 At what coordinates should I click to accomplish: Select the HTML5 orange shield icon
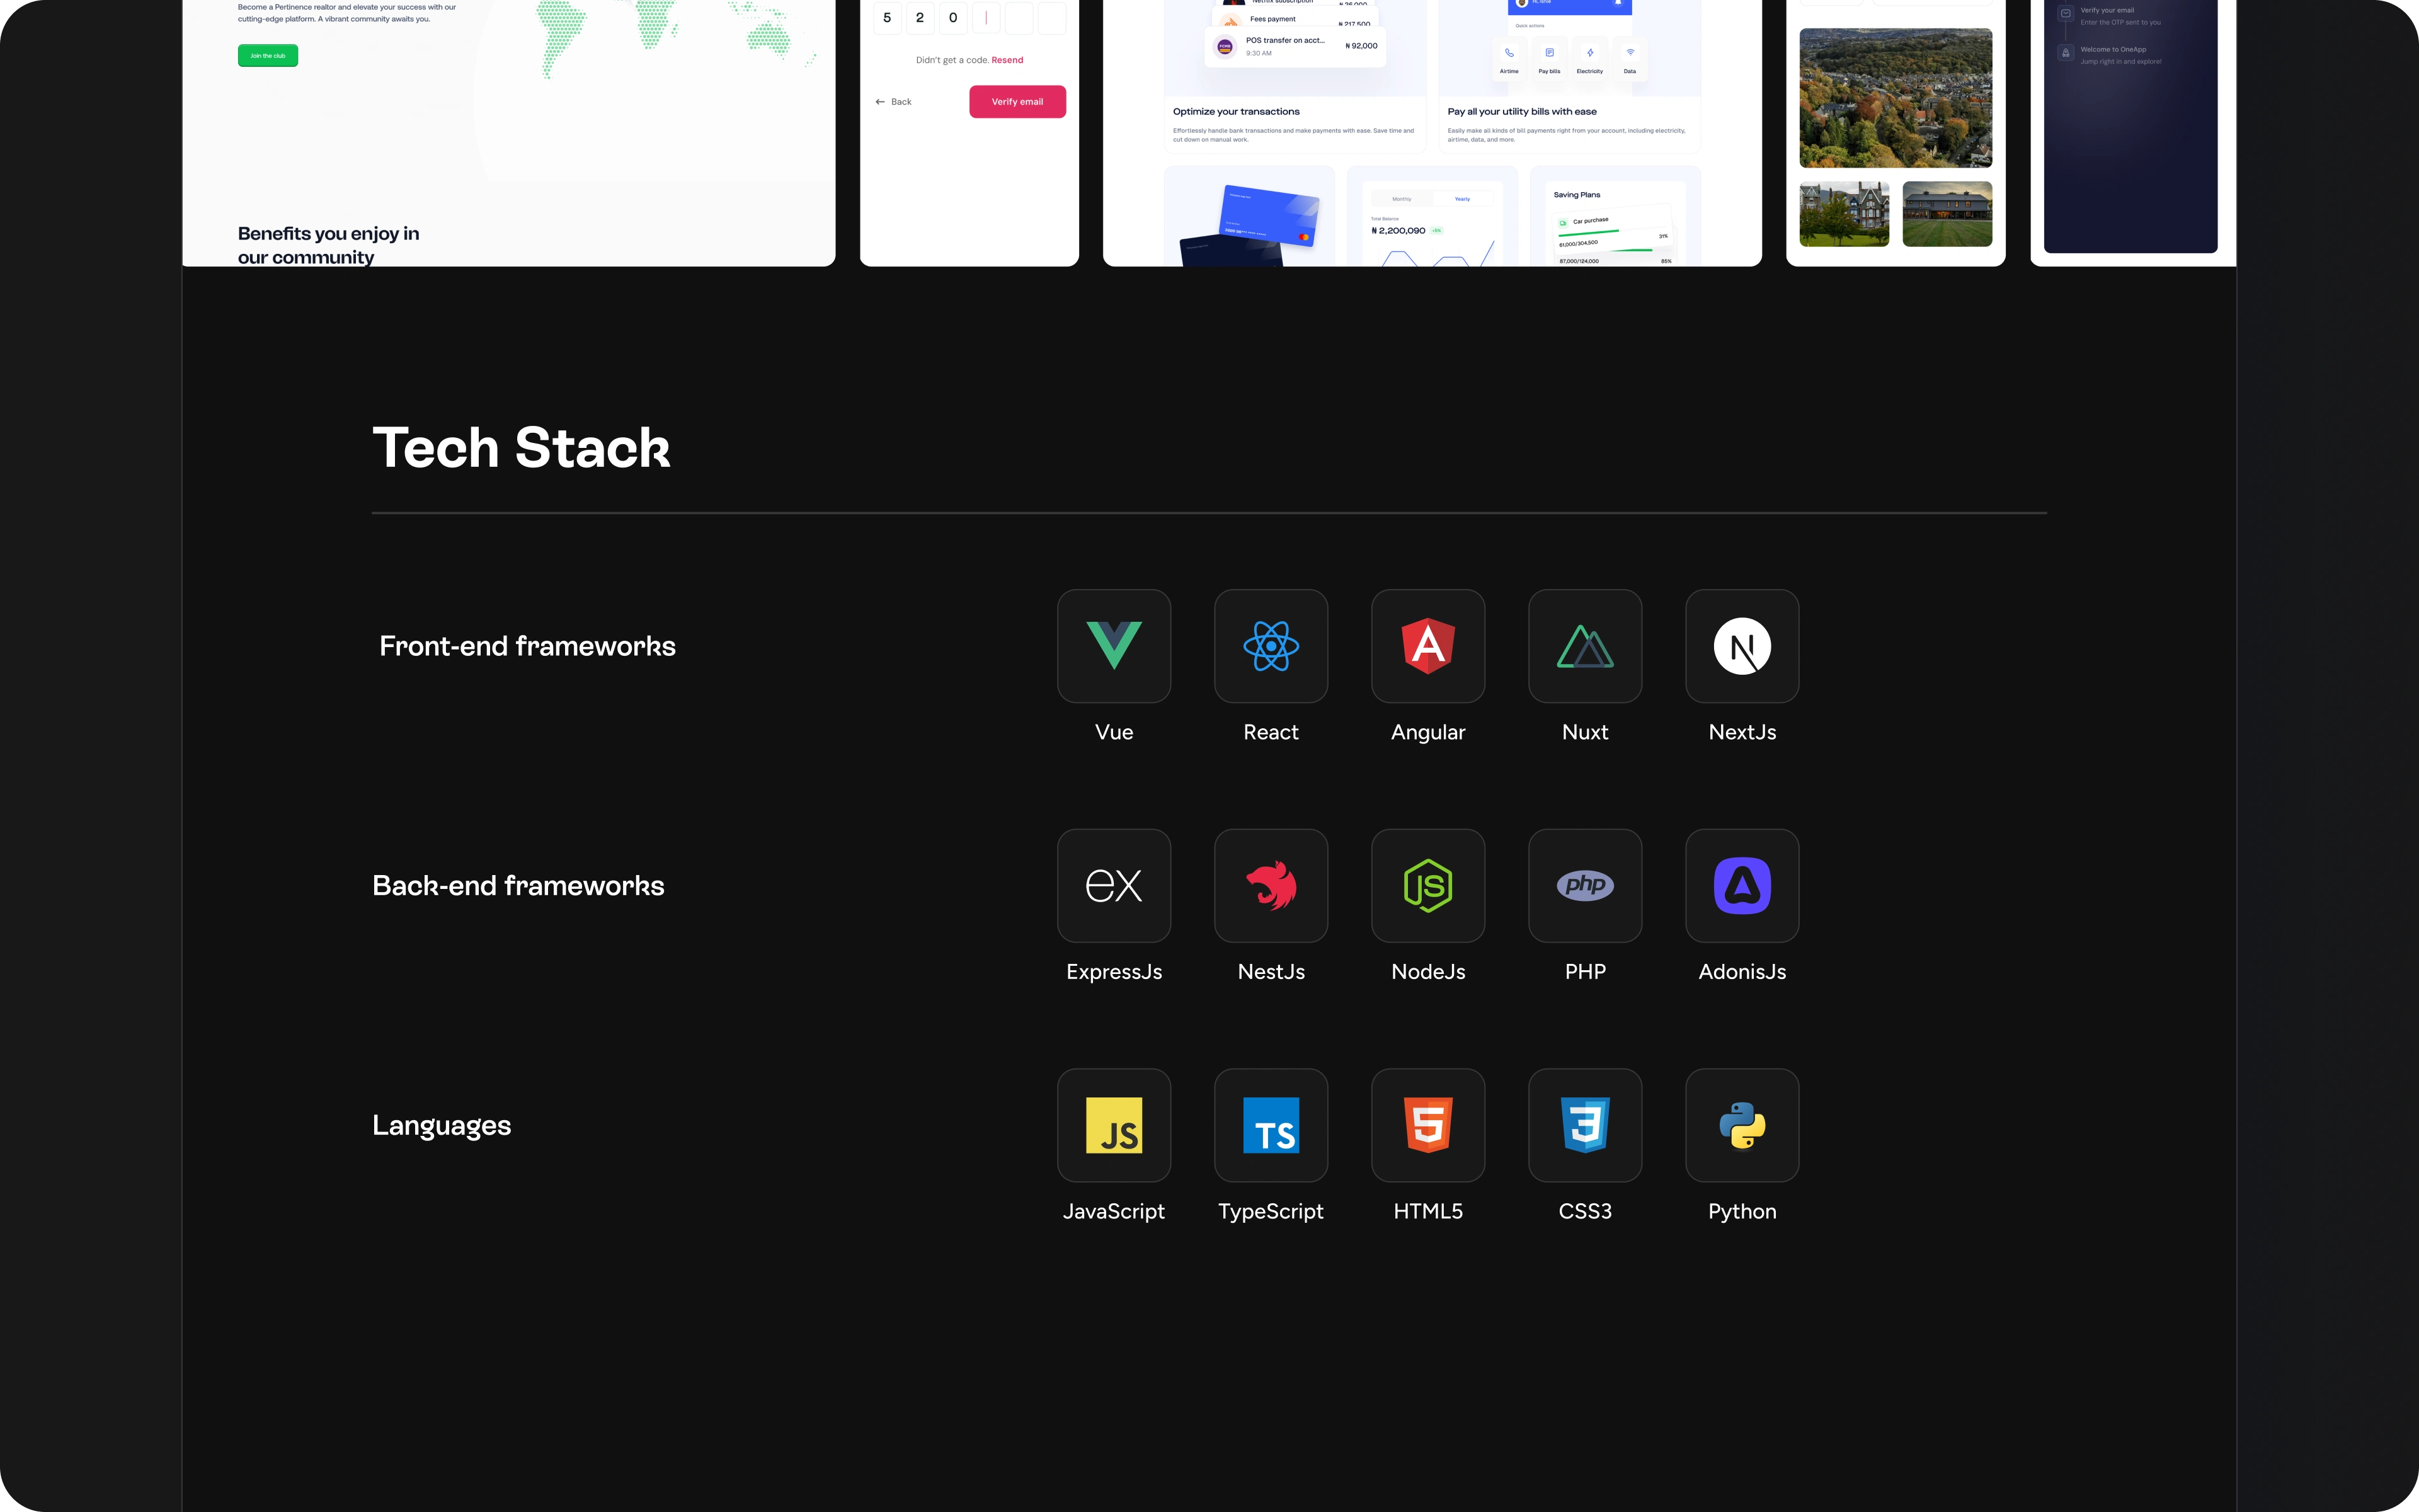(x=1427, y=1125)
